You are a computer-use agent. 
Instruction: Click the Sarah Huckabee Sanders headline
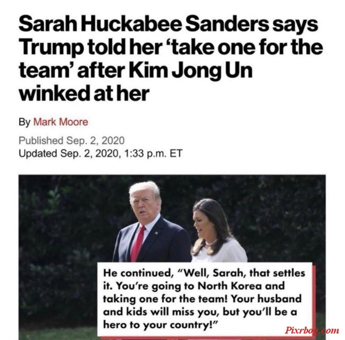coord(171,58)
